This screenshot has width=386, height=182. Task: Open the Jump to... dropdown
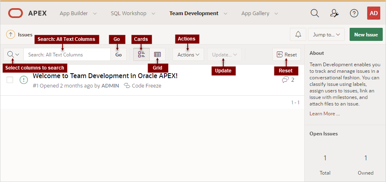(x=326, y=34)
